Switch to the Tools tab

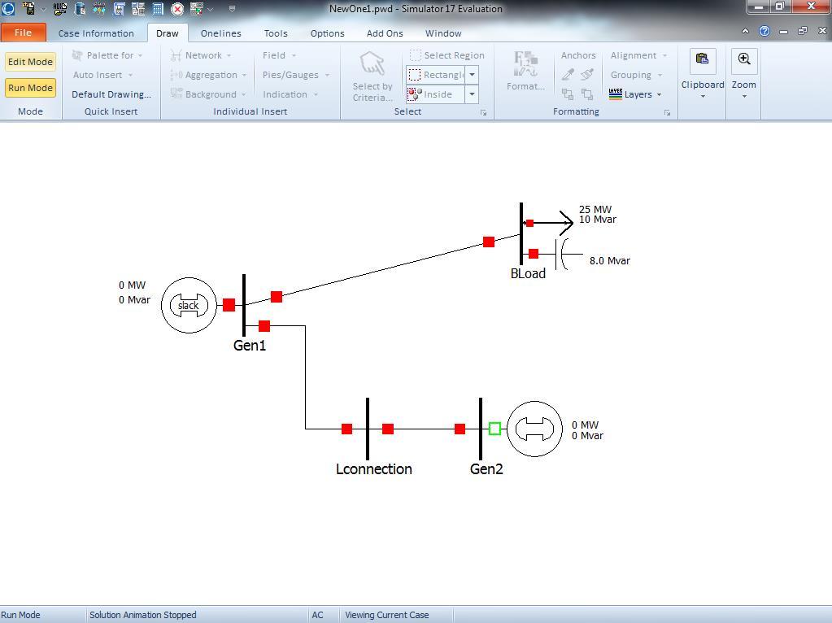(x=276, y=33)
